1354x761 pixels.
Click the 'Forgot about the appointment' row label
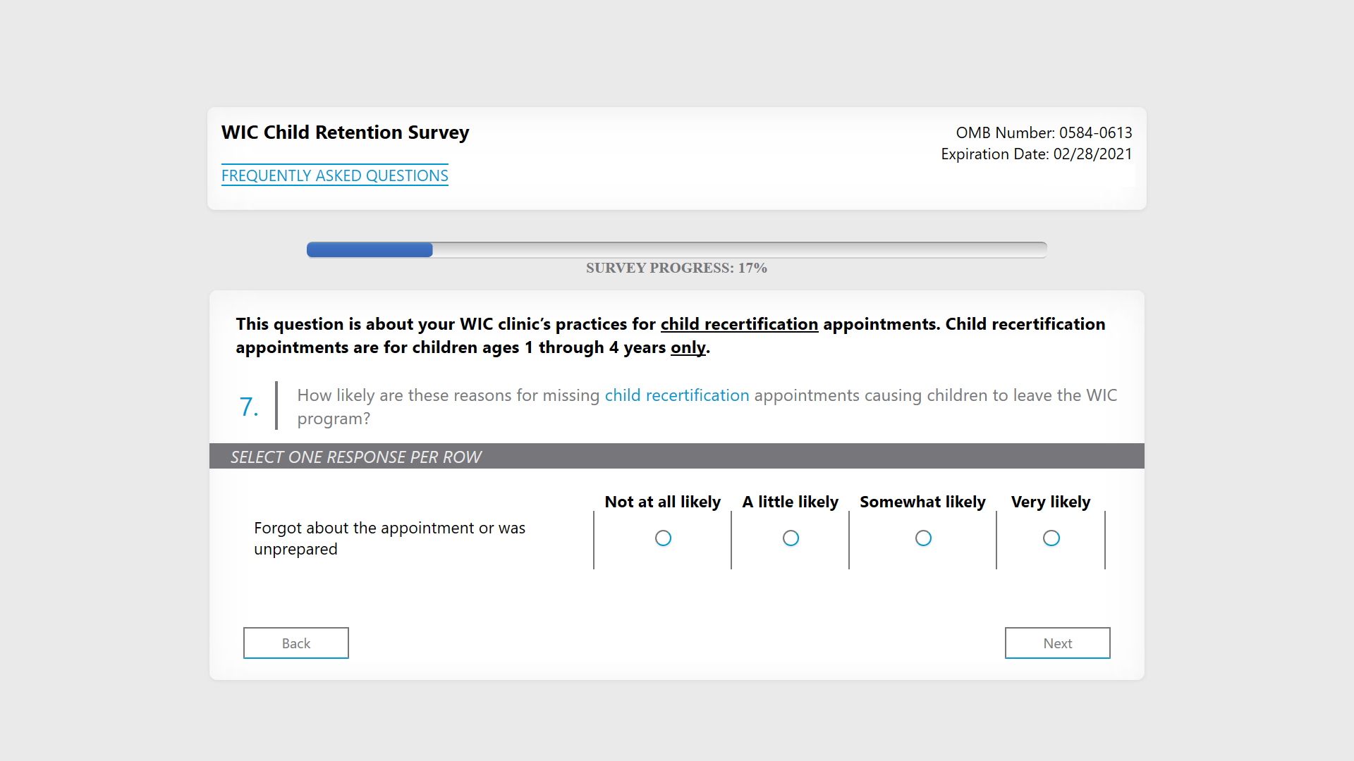pos(389,538)
